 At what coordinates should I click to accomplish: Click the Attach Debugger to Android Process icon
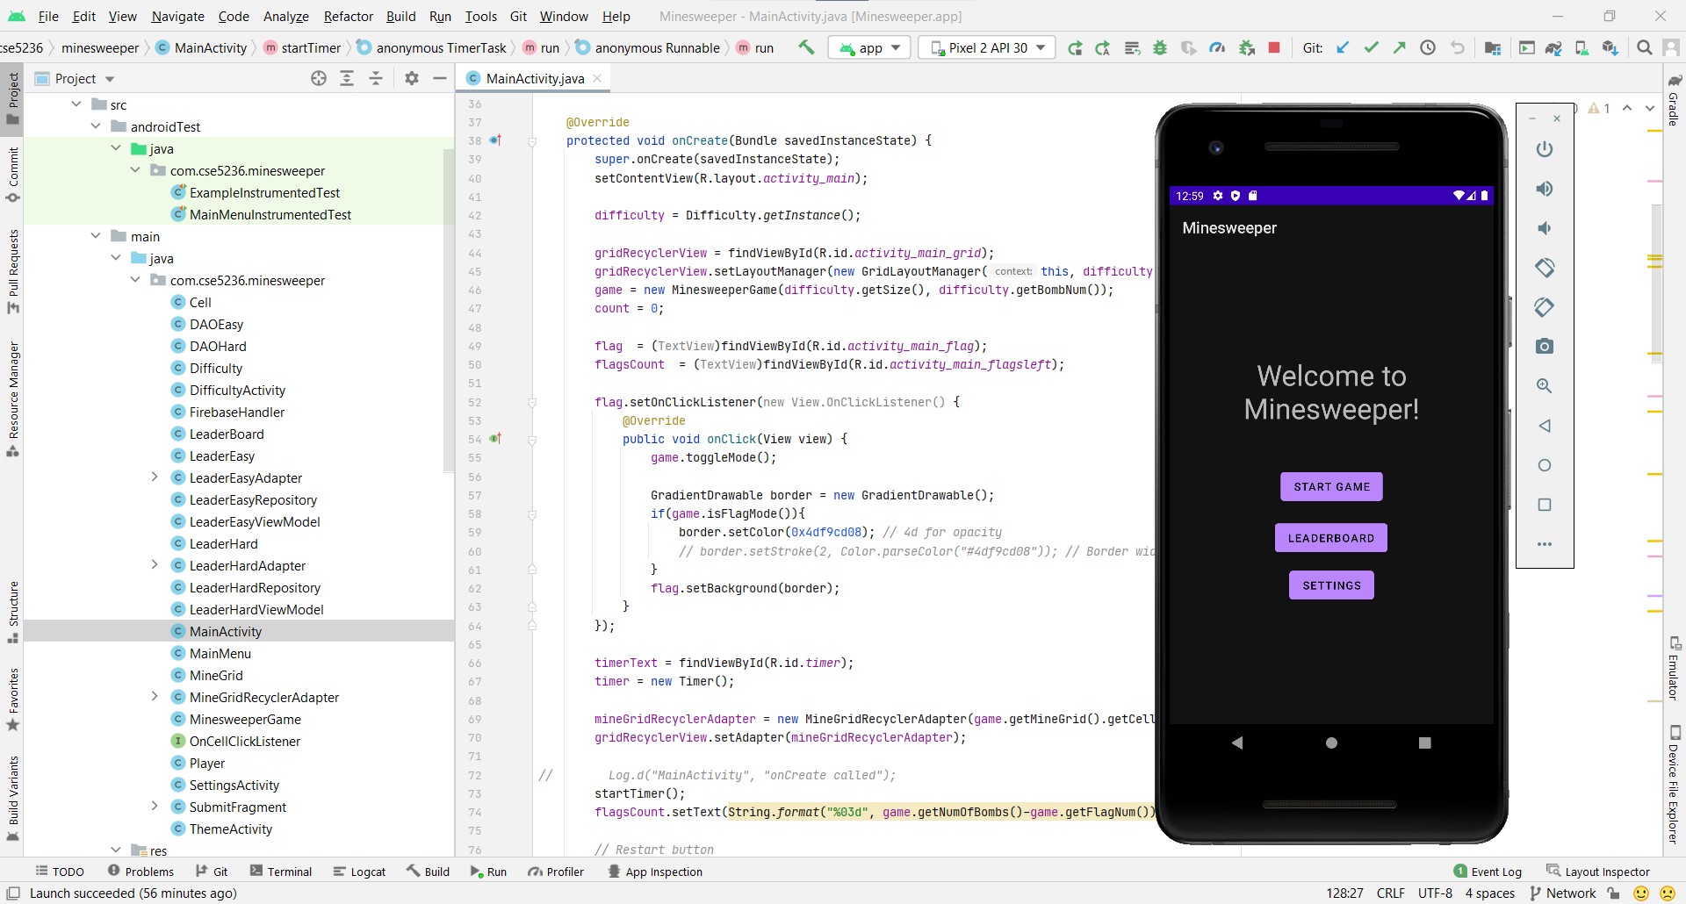tap(1246, 47)
